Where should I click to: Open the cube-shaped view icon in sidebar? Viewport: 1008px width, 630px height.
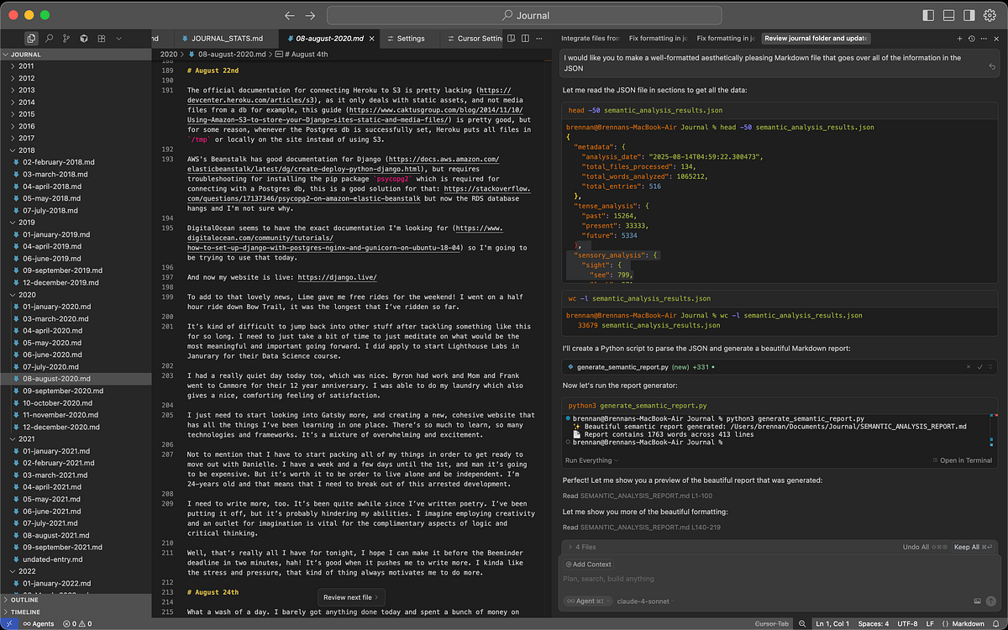(x=85, y=39)
